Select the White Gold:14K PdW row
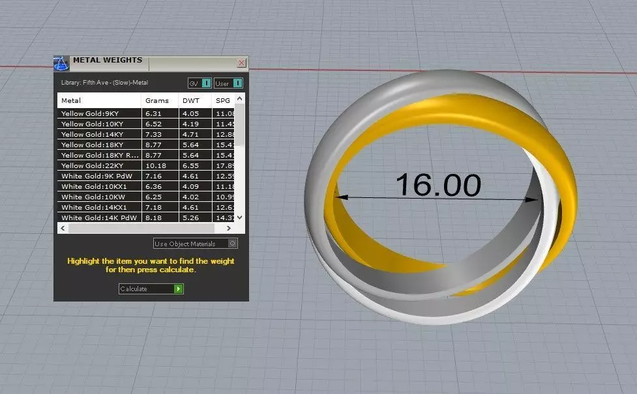 pyautogui.click(x=146, y=218)
